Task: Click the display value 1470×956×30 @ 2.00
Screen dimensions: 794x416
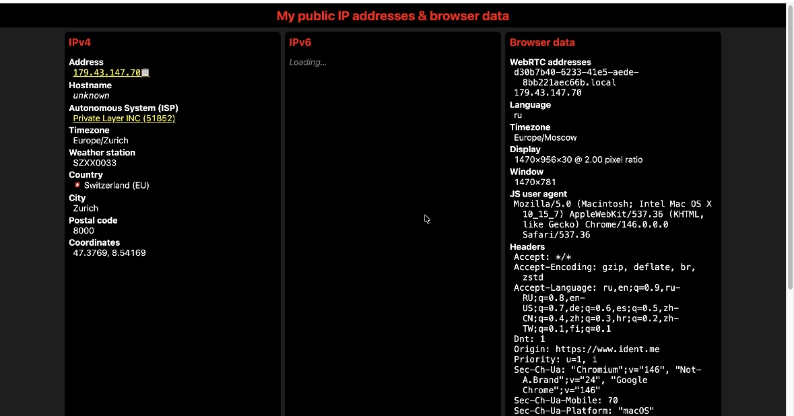Action: coord(578,160)
